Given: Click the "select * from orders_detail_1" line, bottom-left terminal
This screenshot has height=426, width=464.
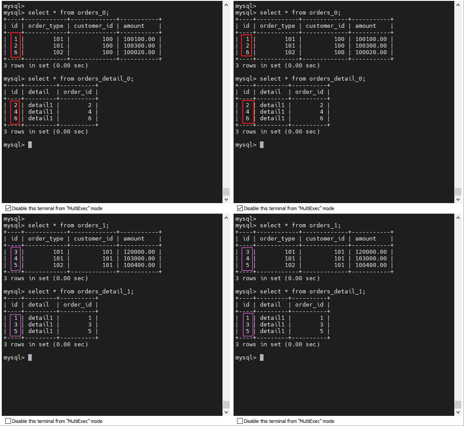Looking at the screenshot, I should pyautogui.click(x=81, y=292).
